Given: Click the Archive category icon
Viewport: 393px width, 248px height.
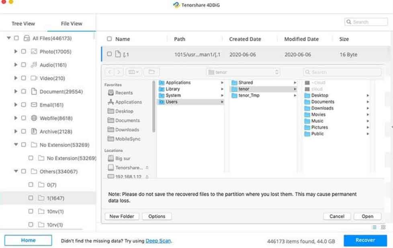Looking at the screenshot, I should pyautogui.click(x=34, y=131).
